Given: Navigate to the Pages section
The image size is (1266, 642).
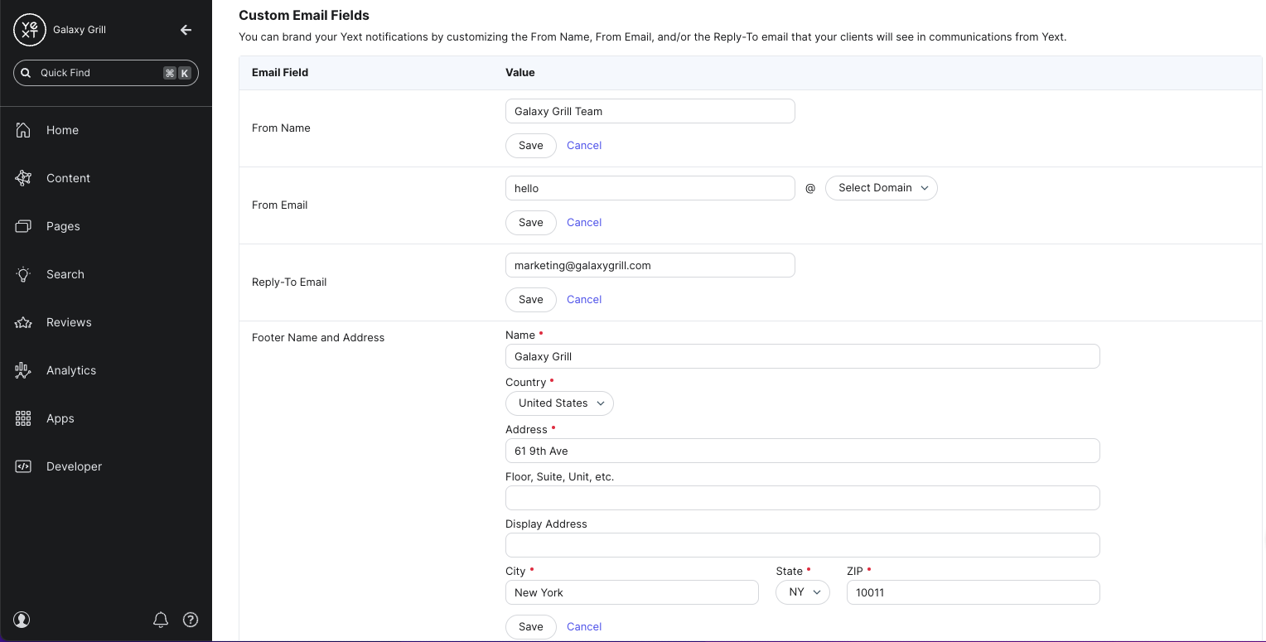Looking at the screenshot, I should [x=62, y=226].
